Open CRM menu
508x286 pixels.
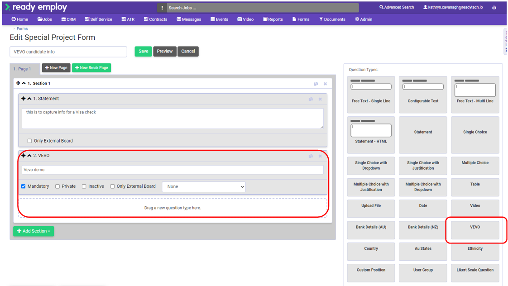(68, 19)
